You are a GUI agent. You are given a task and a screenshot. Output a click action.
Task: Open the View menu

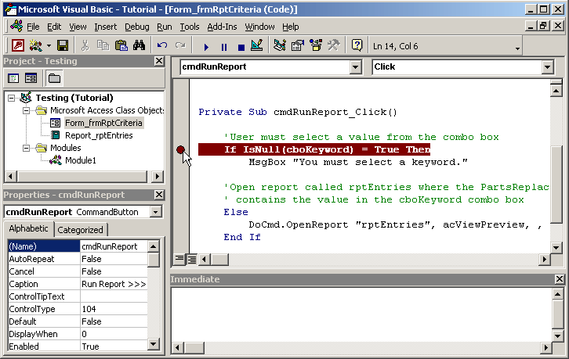78,27
